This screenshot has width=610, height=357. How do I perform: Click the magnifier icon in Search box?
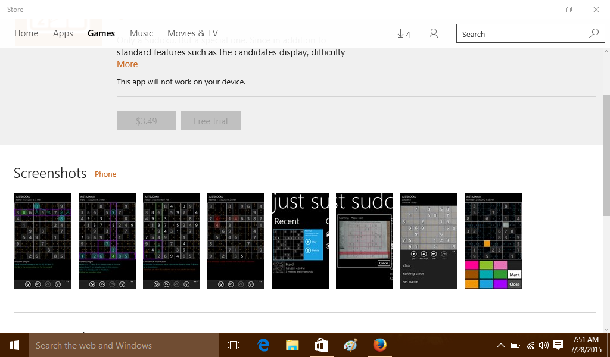[x=593, y=34]
